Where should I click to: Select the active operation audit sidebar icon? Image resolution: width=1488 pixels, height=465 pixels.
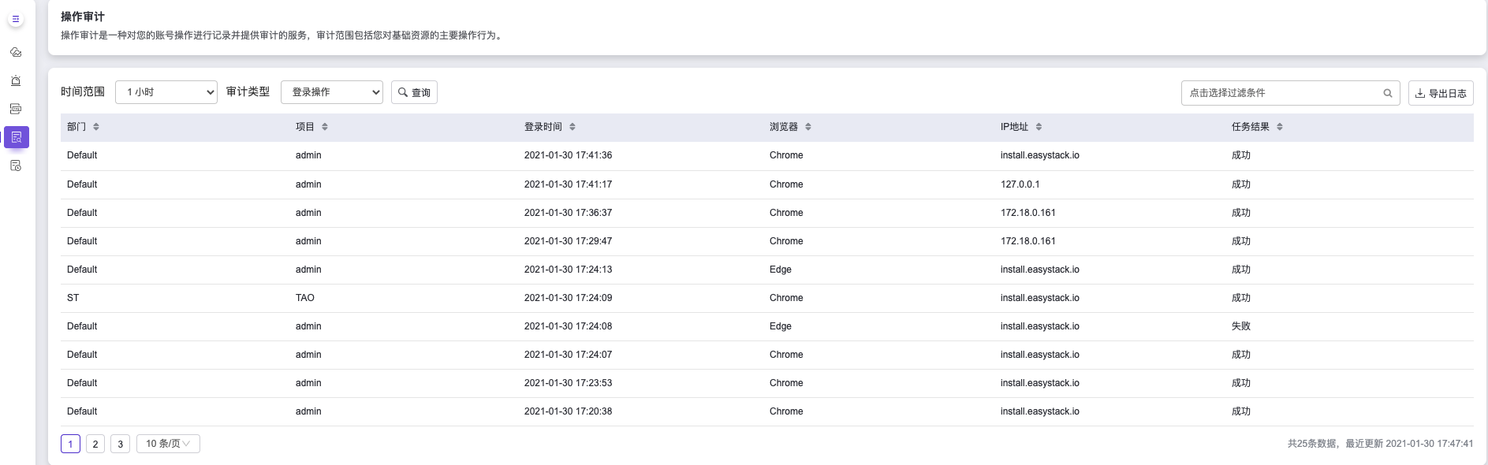click(x=17, y=137)
